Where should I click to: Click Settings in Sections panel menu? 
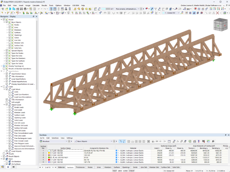click(70, 138)
